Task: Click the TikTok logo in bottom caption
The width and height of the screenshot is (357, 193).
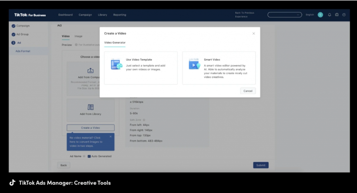Action: pos(13,183)
